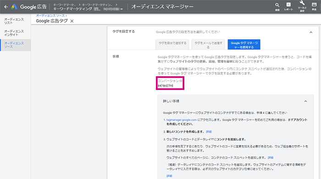Click the タグを設定する heading
Viewport: 321px width, 179px height.
point(123,32)
